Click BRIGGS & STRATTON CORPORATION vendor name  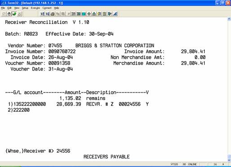[x=115, y=45]
